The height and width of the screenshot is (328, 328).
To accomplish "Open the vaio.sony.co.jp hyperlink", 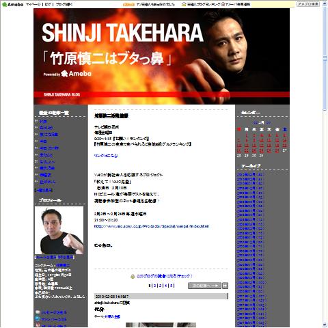I will click(151, 226).
